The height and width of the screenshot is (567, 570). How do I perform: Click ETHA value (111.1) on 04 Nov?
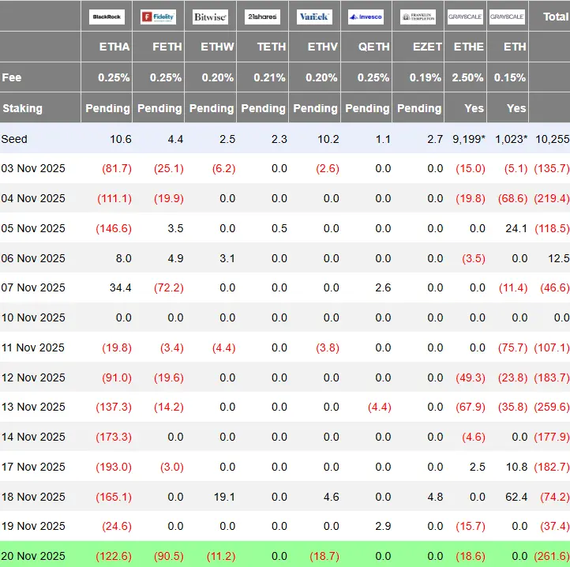tap(114, 198)
